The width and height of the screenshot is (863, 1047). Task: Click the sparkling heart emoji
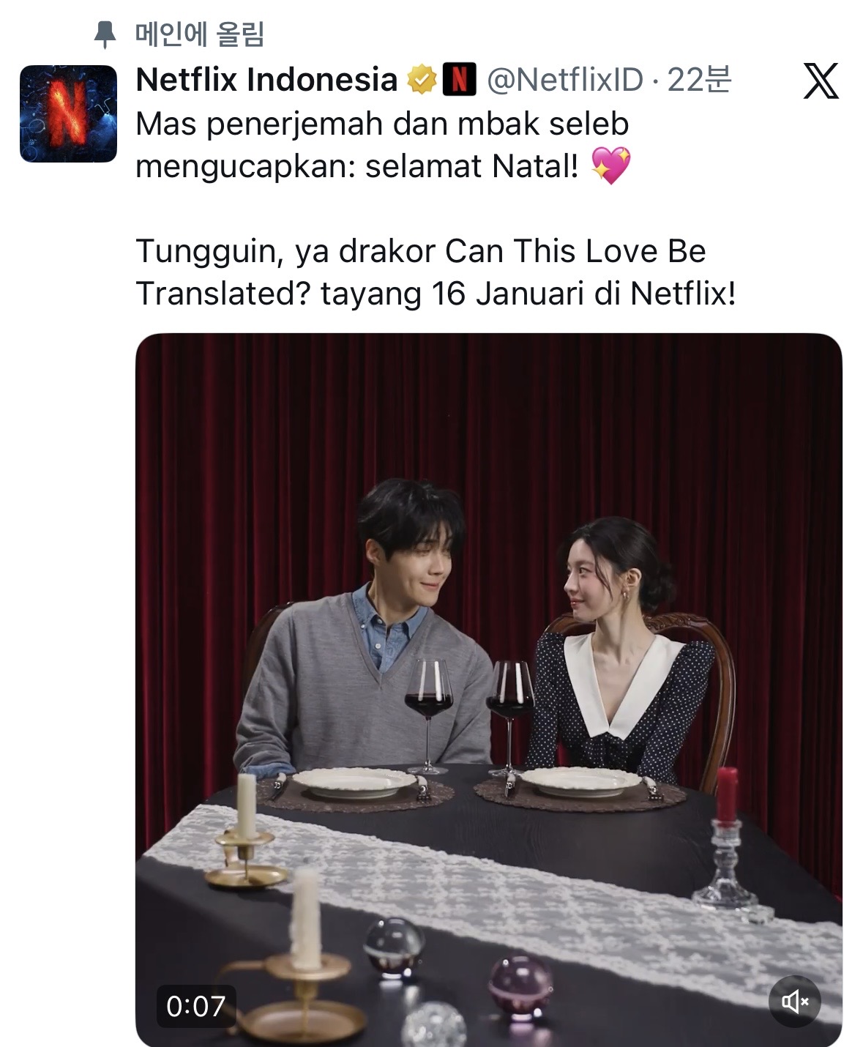[x=610, y=165]
